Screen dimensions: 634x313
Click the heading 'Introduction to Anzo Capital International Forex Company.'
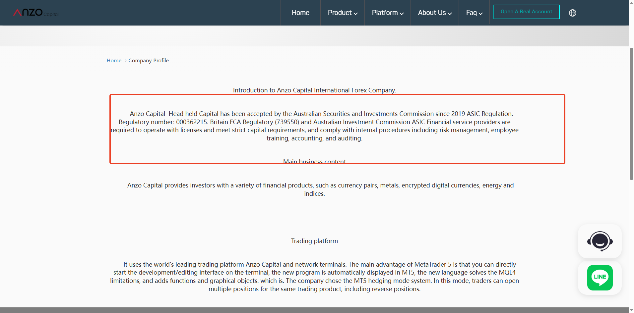click(x=314, y=90)
